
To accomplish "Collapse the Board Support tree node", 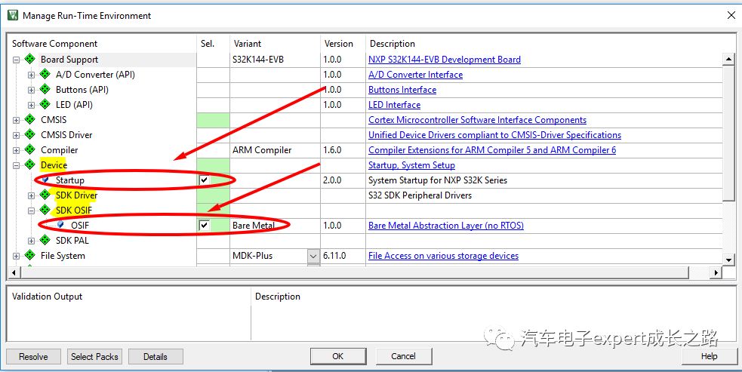I will click(x=16, y=60).
